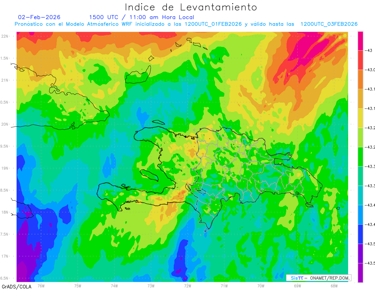The image size is (375, 290).
Task: Click the '75W' longitude label
Action: point(77,286)
